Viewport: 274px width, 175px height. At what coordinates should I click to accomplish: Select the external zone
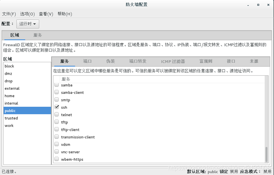pos(27,89)
